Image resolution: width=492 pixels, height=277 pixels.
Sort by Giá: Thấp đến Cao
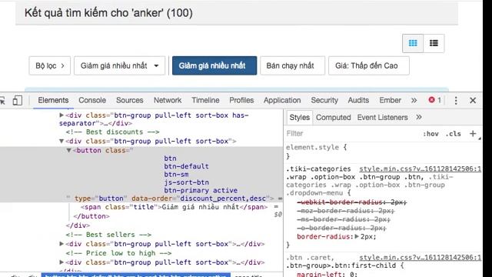pos(369,65)
